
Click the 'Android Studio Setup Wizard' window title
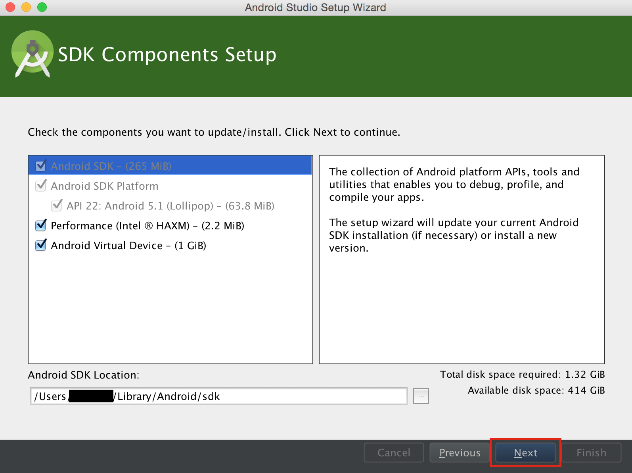[x=316, y=8]
